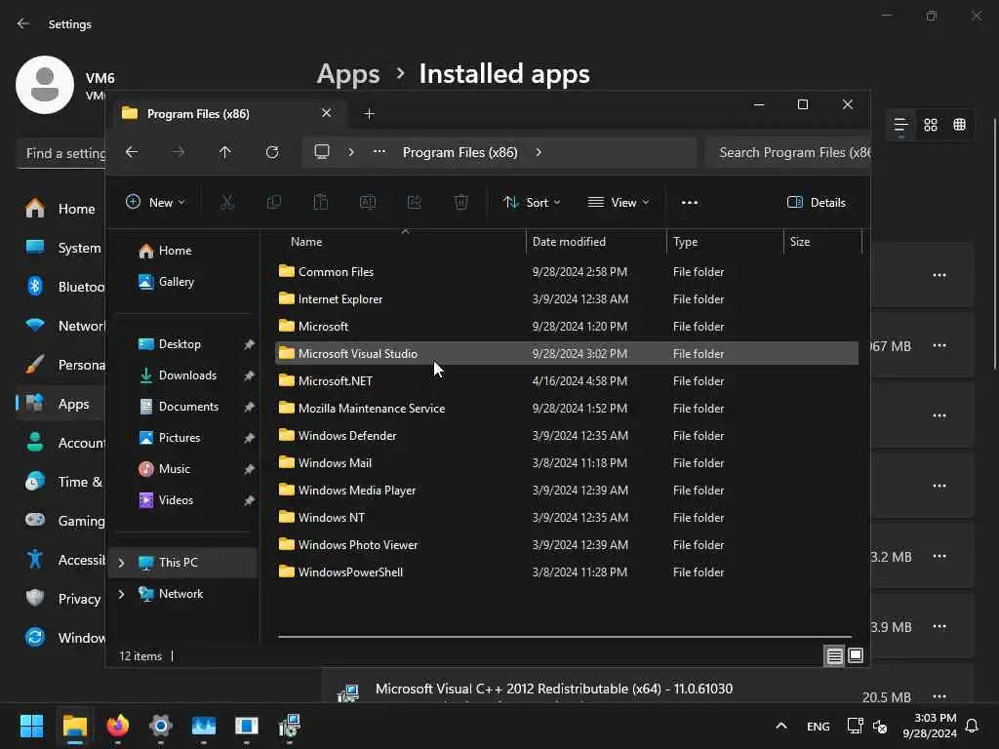
Task: Select list view in Settings Installed apps
Action: pyautogui.click(x=900, y=125)
